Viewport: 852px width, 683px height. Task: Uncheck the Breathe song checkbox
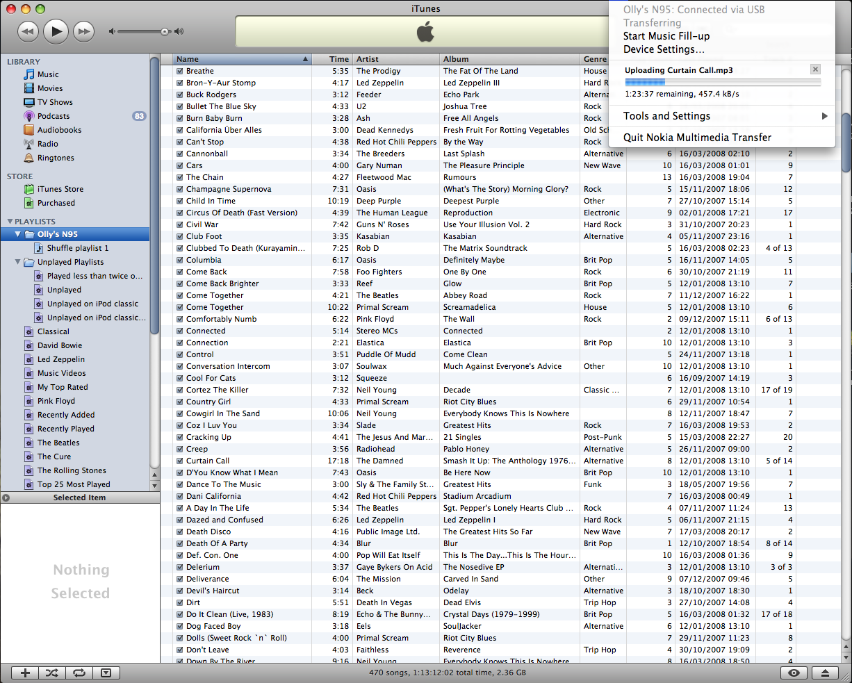tap(180, 71)
